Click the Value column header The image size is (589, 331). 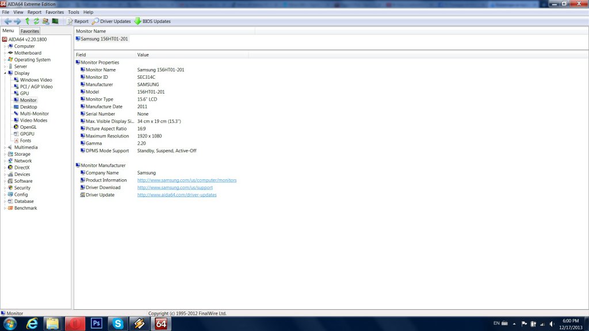(143, 55)
